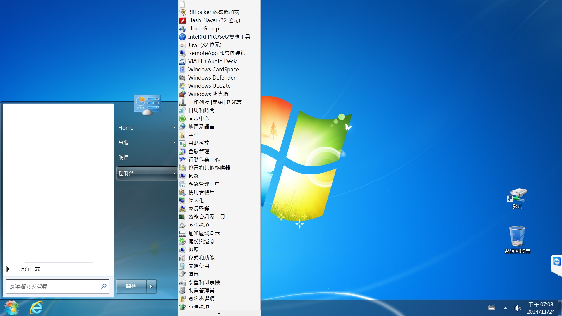Click the 電源選項 icon
The height and width of the screenshot is (316, 562).
182,307
